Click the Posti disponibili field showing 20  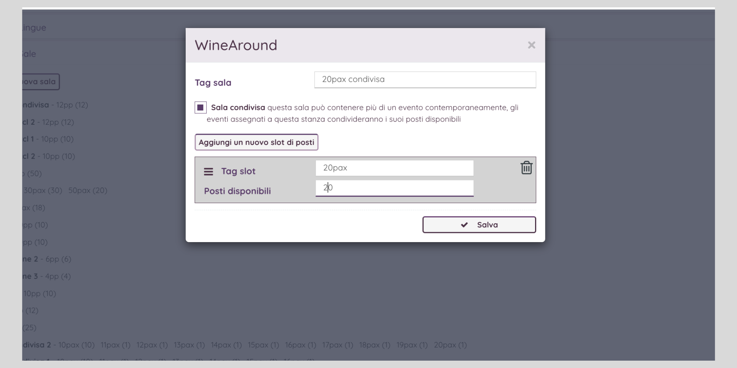[x=394, y=188]
